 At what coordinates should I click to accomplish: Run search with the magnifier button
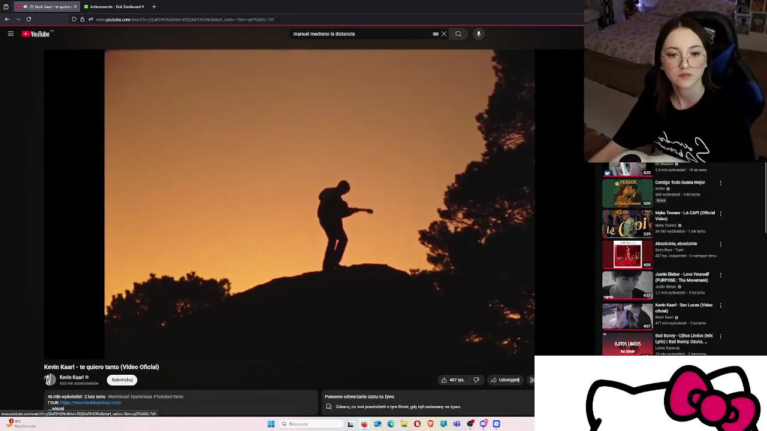(458, 34)
